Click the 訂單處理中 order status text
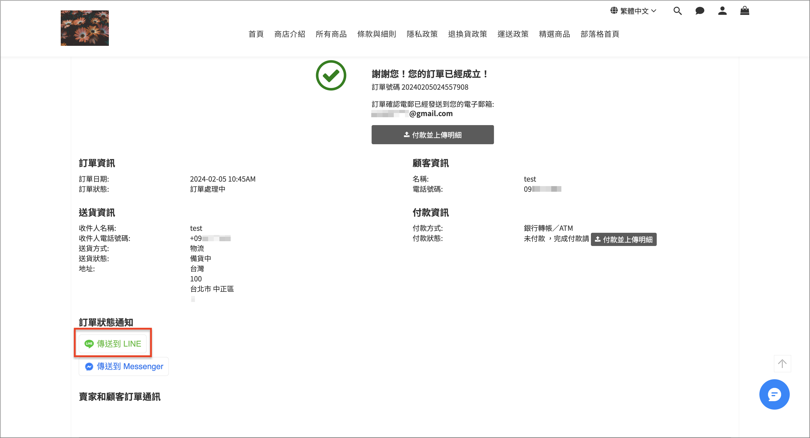The image size is (810, 438). [208, 189]
